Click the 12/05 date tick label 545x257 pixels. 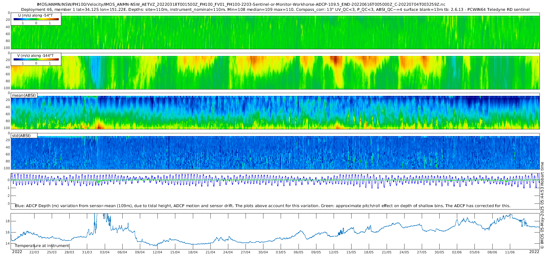point(334,252)
